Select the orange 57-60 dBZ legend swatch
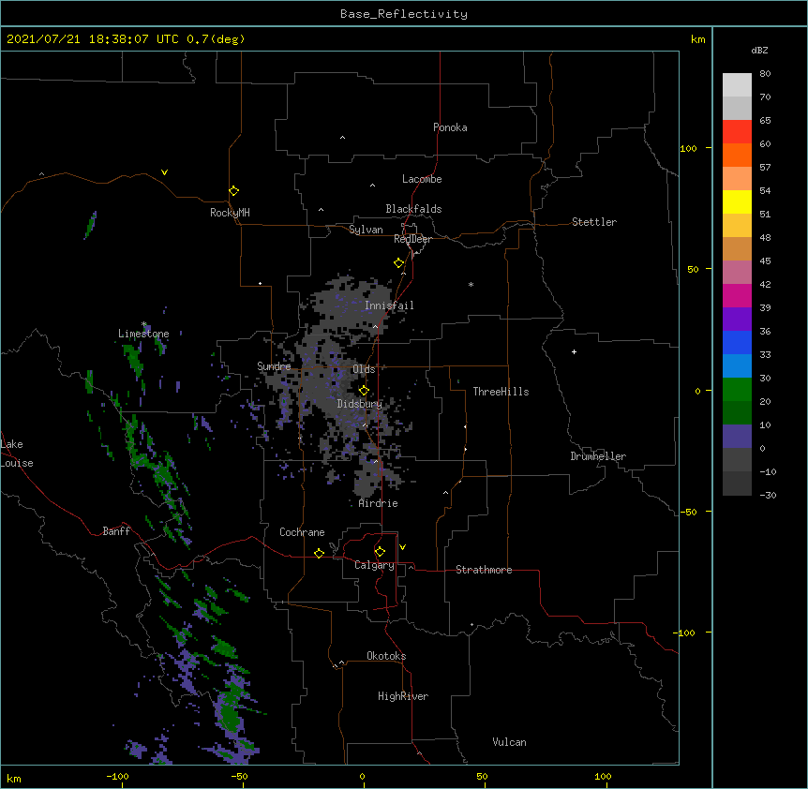This screenshot has width=808, height=789. pyautogui.click(x=737, y=155)
